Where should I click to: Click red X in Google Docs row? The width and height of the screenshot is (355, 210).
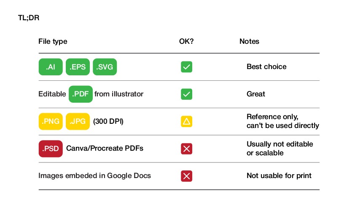(x=186, y=176)
